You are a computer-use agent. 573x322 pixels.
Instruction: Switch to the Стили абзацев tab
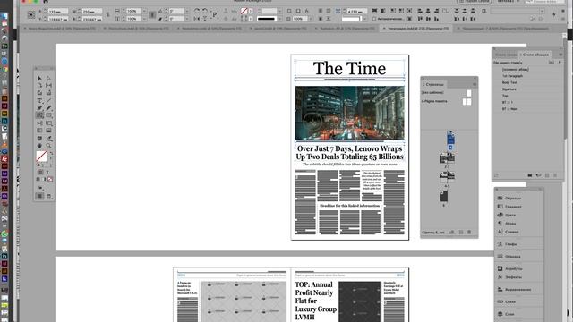535,55
